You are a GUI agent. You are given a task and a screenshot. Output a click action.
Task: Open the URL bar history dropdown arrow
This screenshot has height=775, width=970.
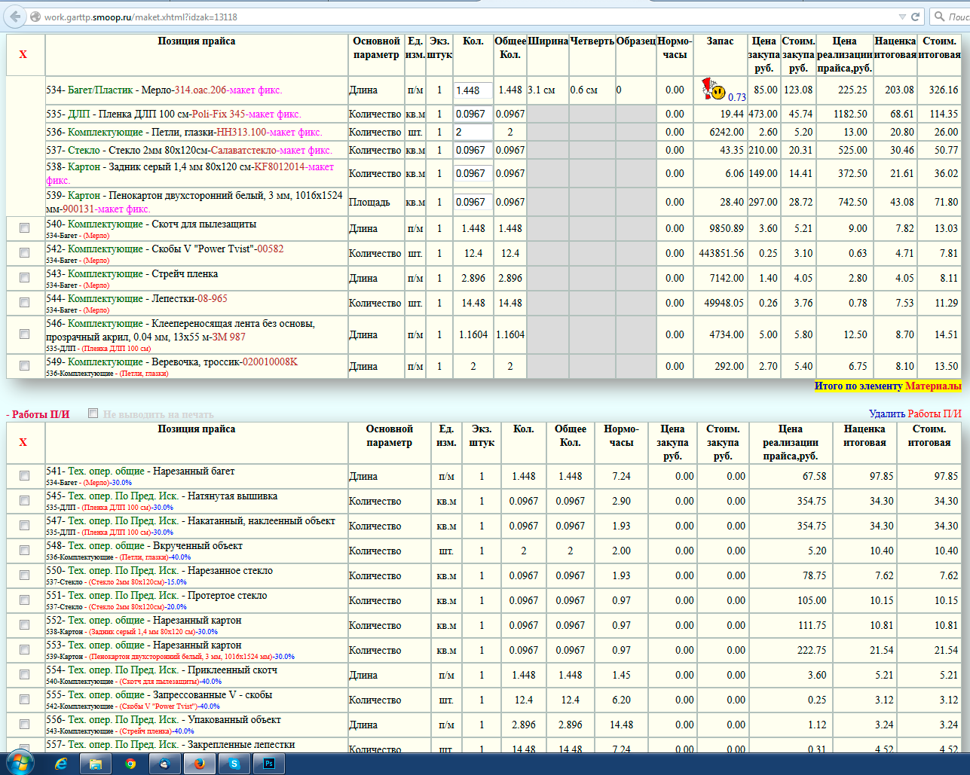click(902, 17)
